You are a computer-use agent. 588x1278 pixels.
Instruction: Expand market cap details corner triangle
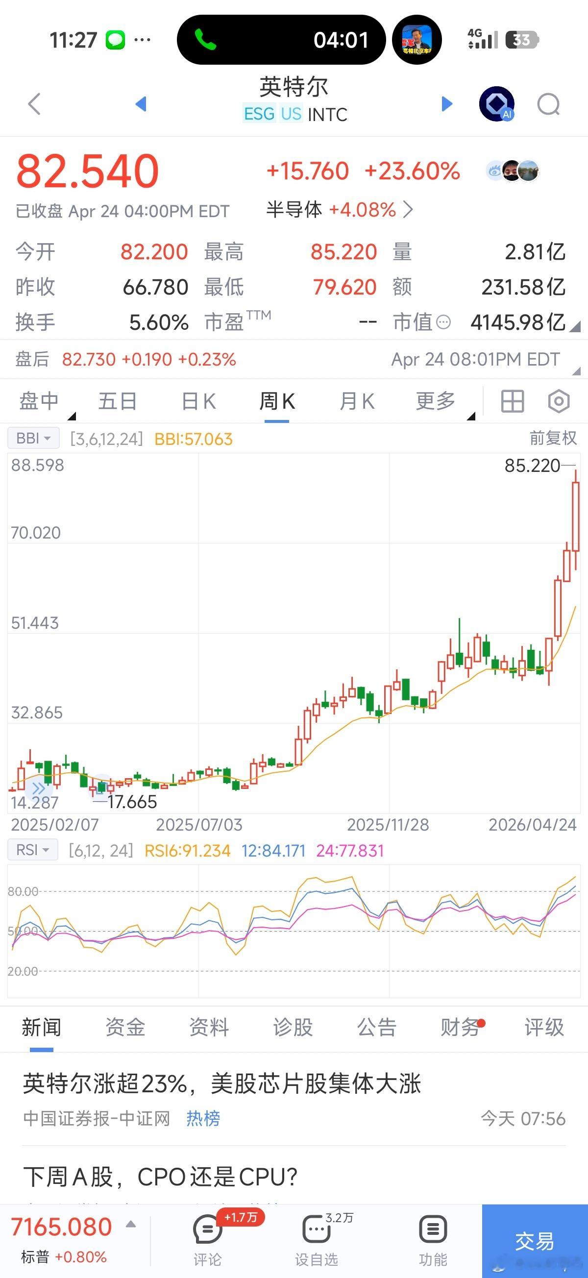[x=575, y=326]
